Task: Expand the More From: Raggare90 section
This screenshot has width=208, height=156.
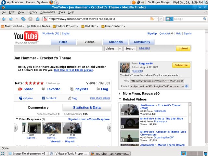Action: (x=120, y=94)
